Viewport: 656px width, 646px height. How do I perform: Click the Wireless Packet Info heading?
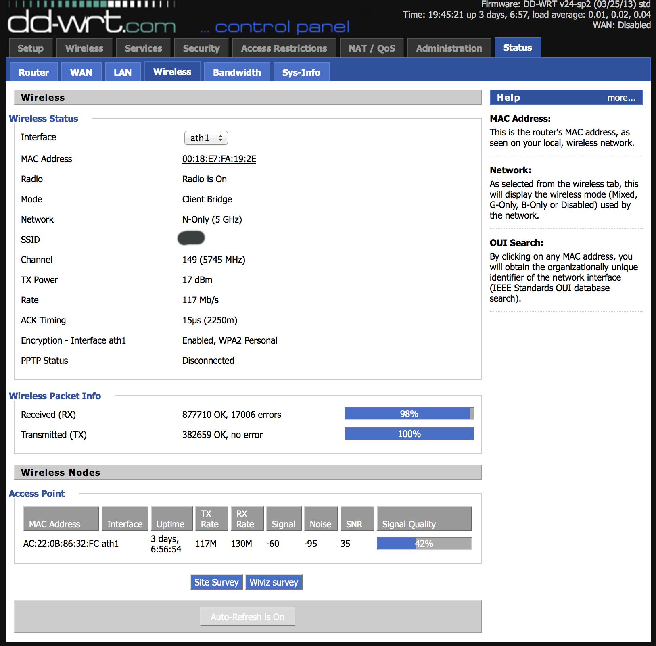point(55,396)
